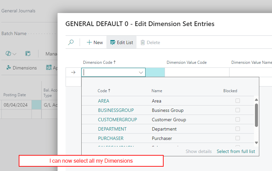Image resolution: width=272 pixels, height=171 pixels.
Task: Click the open-in-new-window page icon
Action: (28, 54)
